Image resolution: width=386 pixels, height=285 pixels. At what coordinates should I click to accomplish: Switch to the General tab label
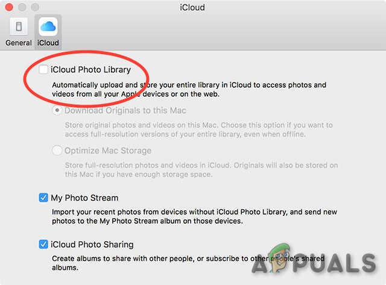click(x=19, y=43)
